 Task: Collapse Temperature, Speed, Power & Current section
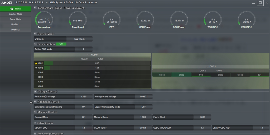[35, 8]
